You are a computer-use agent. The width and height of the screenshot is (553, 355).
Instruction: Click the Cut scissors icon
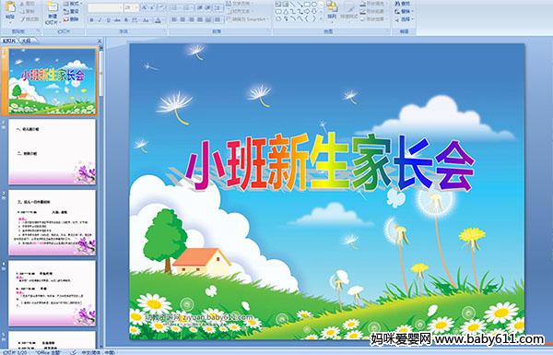[22, 4]
